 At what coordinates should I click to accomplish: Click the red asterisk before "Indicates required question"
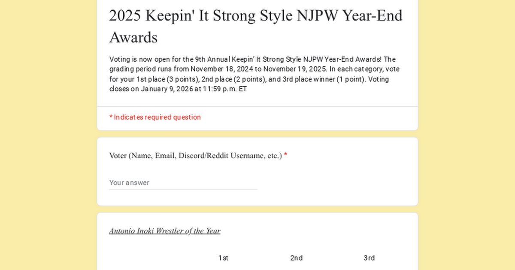click(x=111, y=117)
